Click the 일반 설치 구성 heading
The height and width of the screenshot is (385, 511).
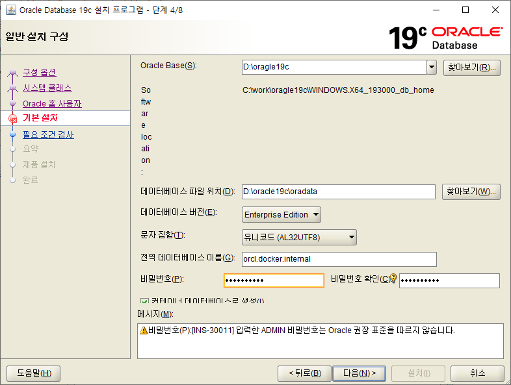37,36
